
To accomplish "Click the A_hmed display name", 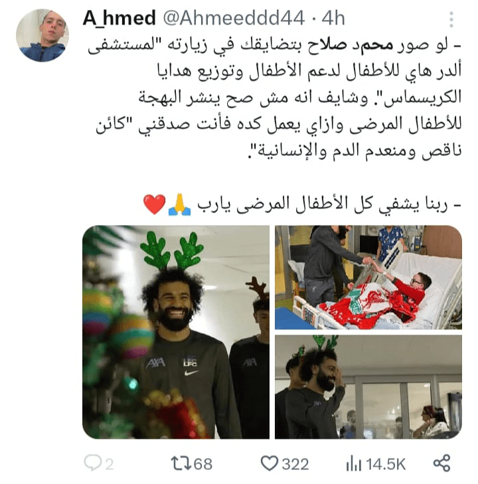I will click(119, 18).
